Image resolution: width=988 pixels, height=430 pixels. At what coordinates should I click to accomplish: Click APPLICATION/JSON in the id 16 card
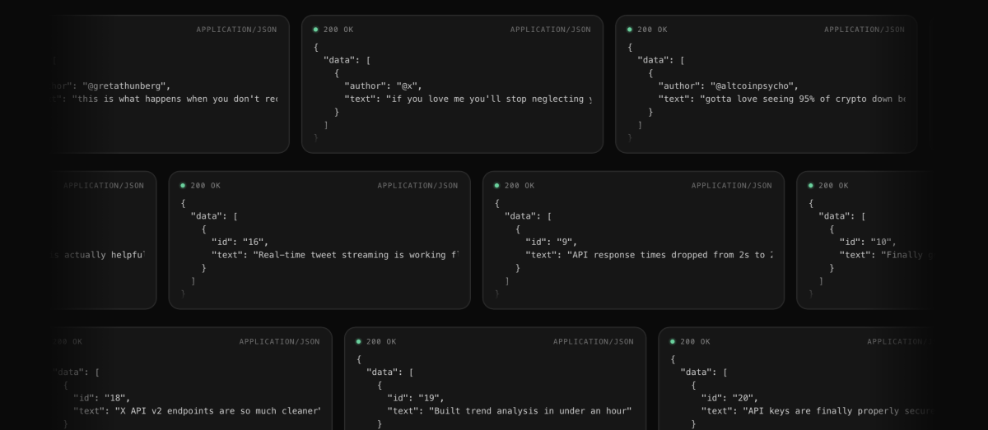pos(417,186)
